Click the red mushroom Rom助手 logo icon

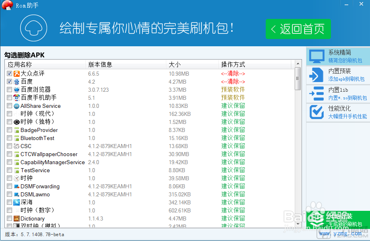coord(7,5)
